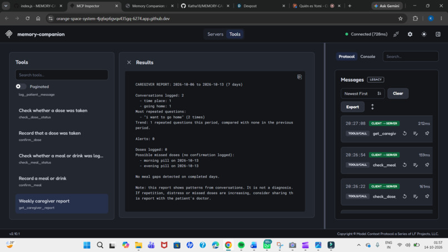
Task: Switch to the Protocol tab
Action: click(x=347, y=56)
